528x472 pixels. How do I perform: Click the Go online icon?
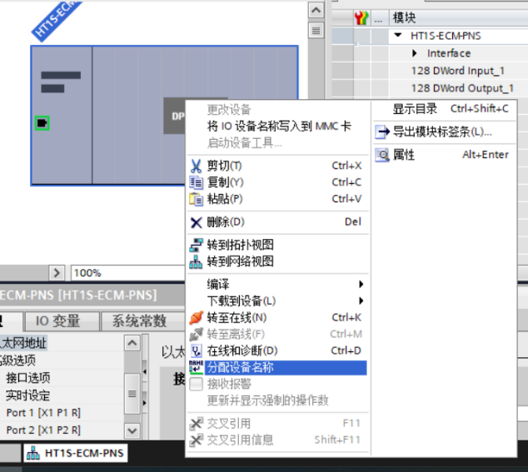coord(196,317)
